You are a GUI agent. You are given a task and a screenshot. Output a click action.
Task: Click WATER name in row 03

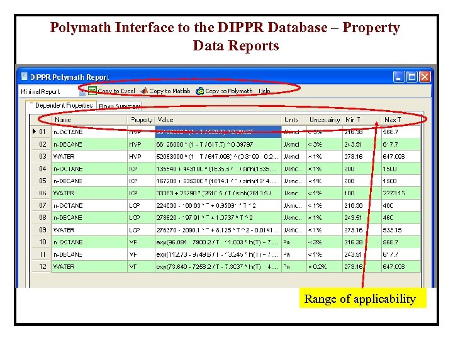pyautogui.click(x=89, y=156)
